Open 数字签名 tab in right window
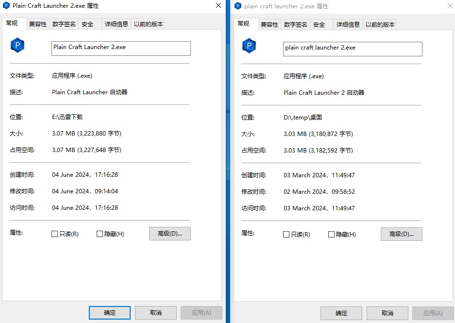455x323 pixels. [295, 25]
